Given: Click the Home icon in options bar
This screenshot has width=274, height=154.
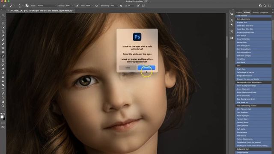Looking at the screenshot, I should click(4, 6).
